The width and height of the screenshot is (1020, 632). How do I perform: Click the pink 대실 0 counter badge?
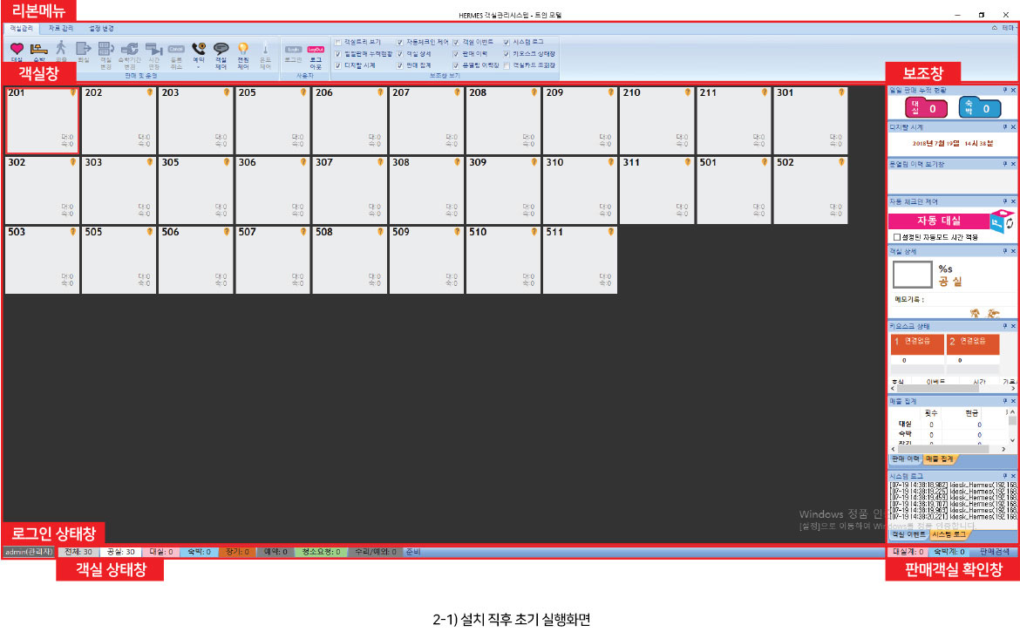click(926, 108)
